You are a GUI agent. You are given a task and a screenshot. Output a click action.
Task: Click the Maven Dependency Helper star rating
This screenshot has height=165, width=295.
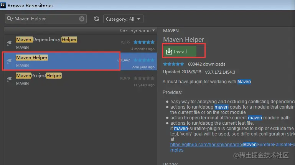tap(144, 42)
